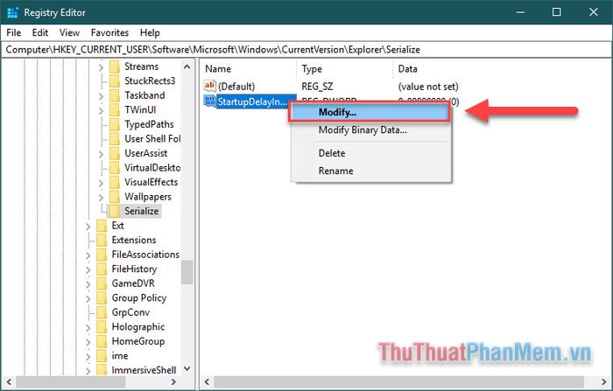Click the Wallpapers folder icon
This screenshot has height=391, width=613.
[x=115, y=197]
